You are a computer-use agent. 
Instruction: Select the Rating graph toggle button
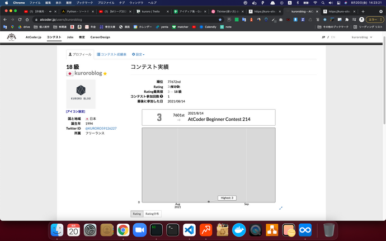(137, 214)
